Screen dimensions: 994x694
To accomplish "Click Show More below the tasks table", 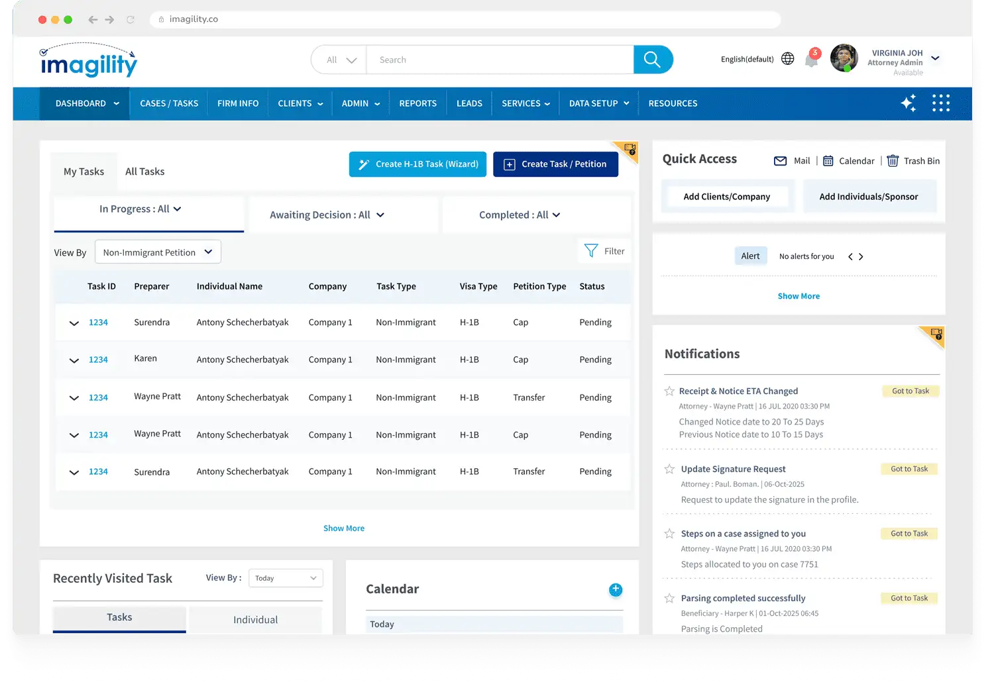I will click(x=343, y=528).
